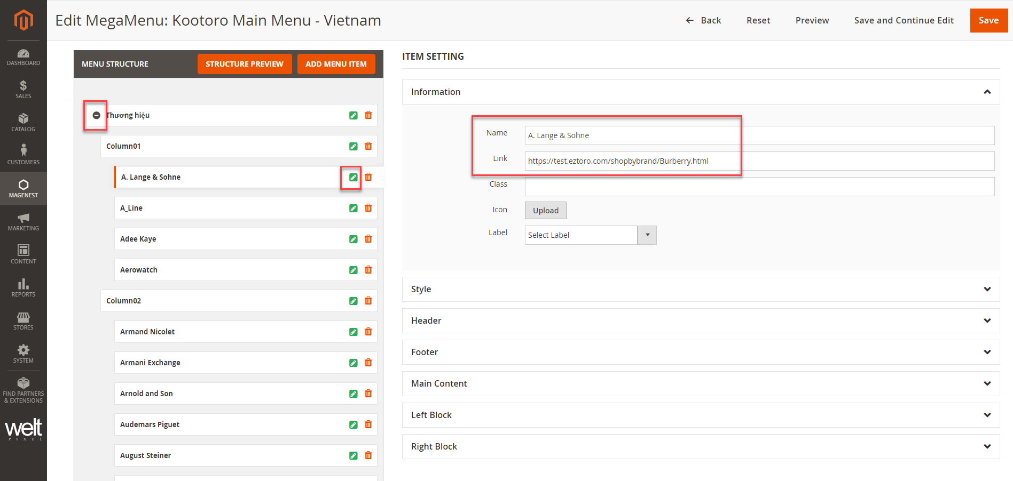Expand the Header section

pos(701,320)
